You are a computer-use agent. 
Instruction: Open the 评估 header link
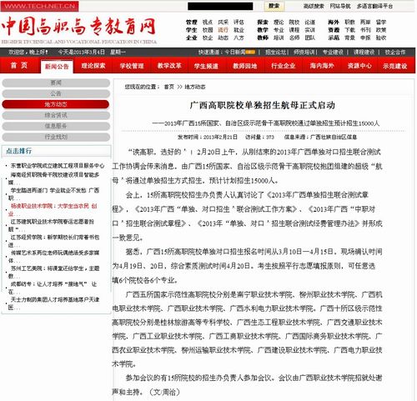[x=239, y=23]
